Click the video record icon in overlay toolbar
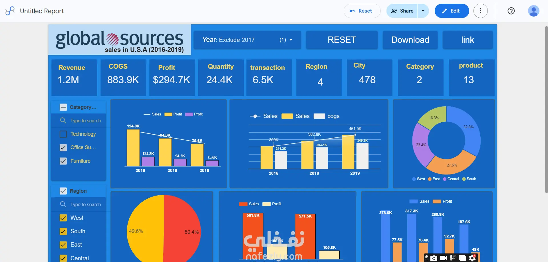The width and height of the screenshot is (548, 262). click(x=443, y=258)
